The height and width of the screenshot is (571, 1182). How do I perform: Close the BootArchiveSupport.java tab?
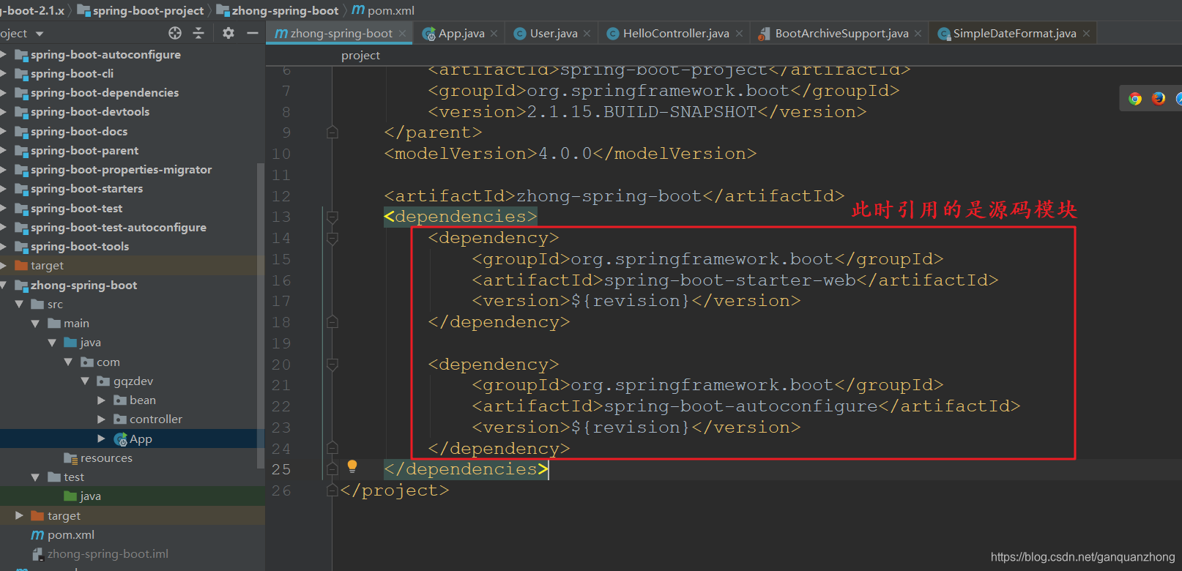(x=918, y=34)
